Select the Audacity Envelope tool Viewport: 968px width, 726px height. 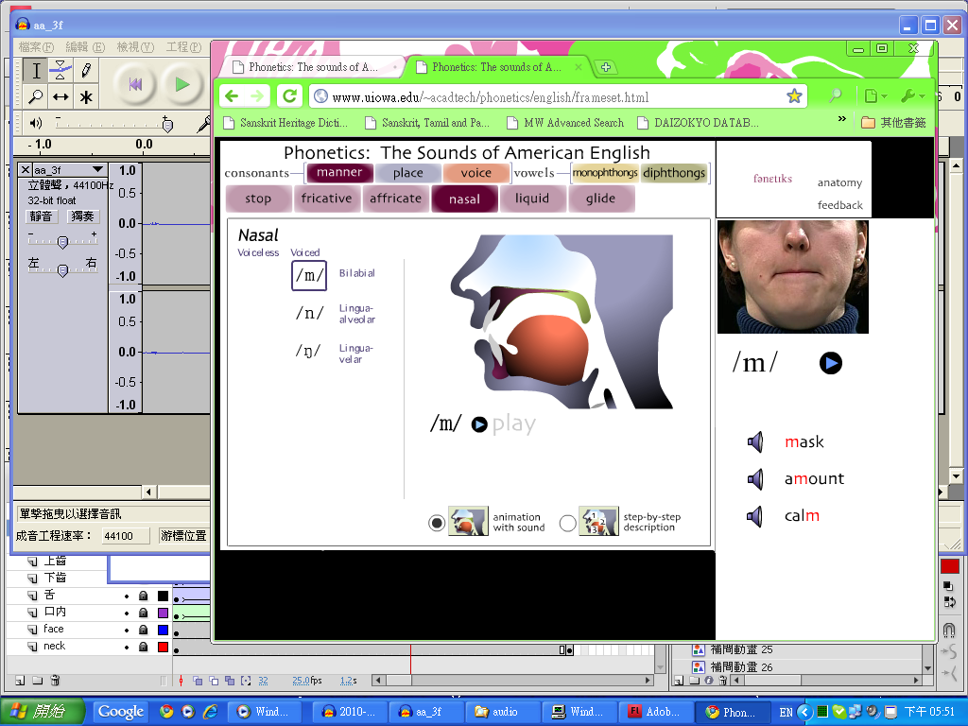click(60, 70)
